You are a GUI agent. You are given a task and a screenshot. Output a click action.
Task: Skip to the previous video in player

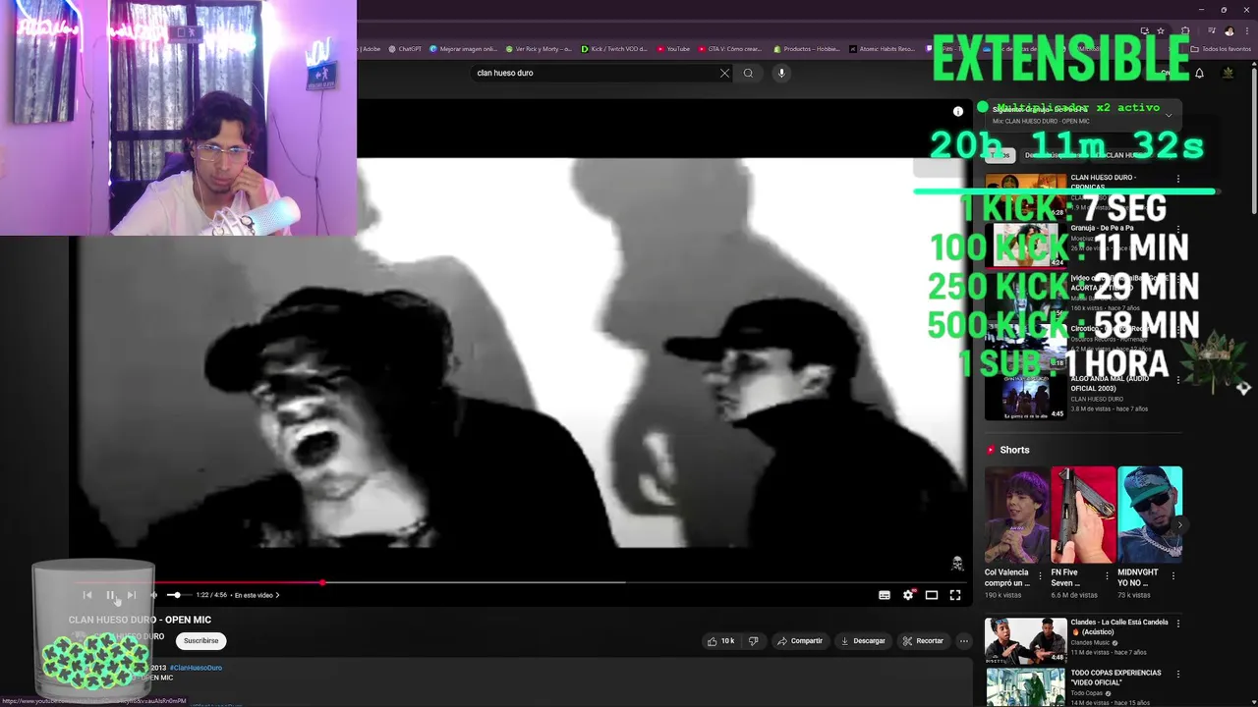tap(87, 595)
